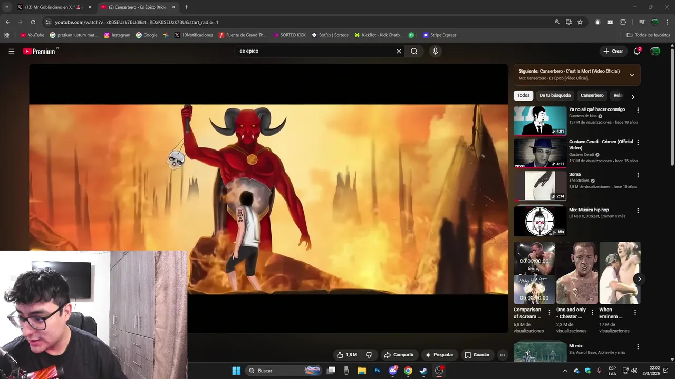Open Discord from the taskbar
675x379 pixels.
click(392, 371)
